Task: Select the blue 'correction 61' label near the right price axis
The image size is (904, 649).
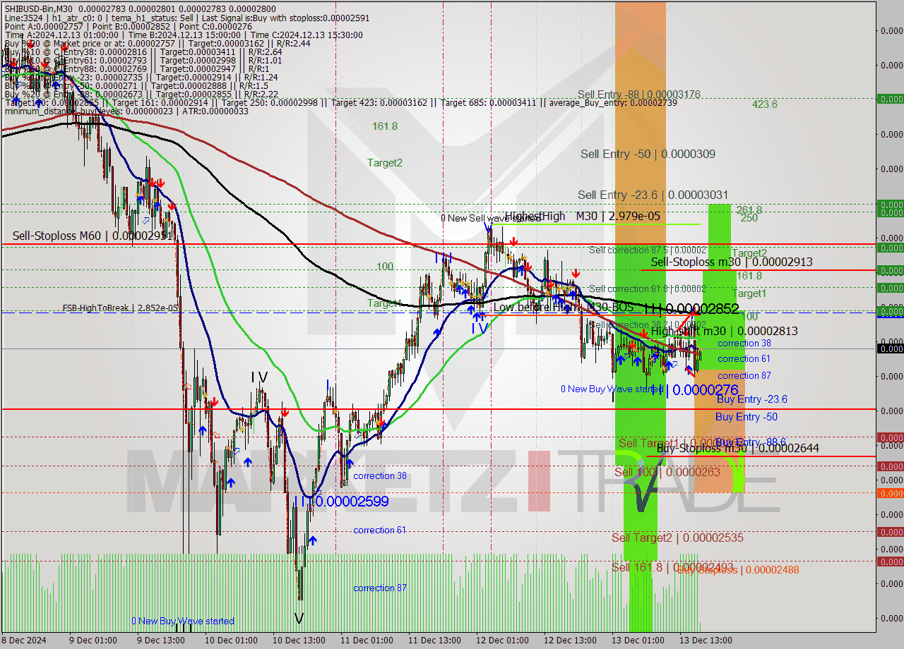Action: (x=744, y=359)
